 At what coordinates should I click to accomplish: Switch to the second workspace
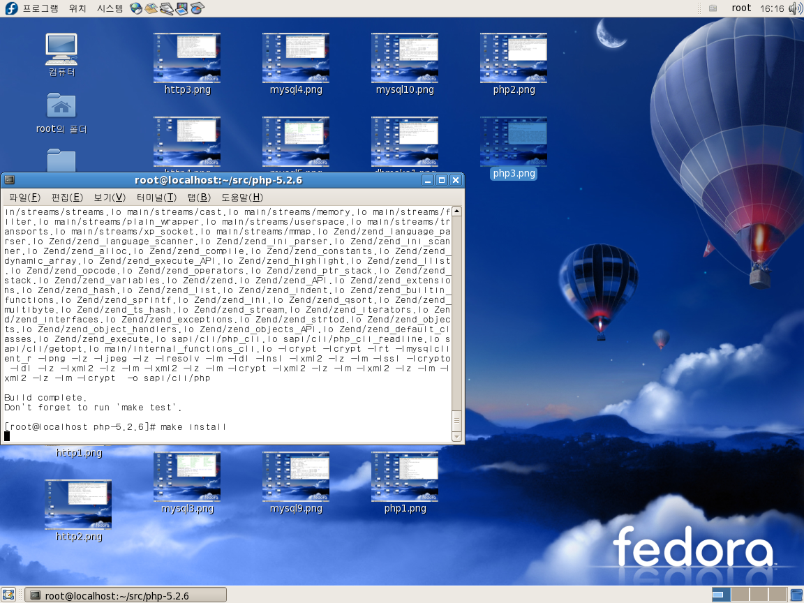740,595
